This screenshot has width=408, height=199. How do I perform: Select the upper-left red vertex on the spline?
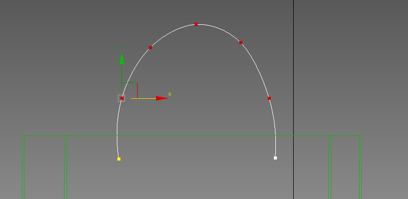click(x=150, y=48)
